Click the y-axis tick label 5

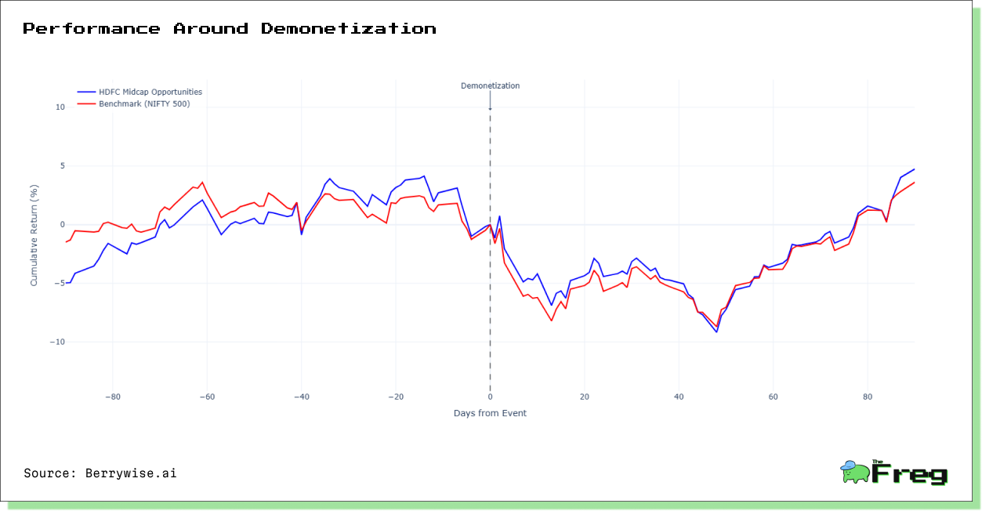pos(63,166)
